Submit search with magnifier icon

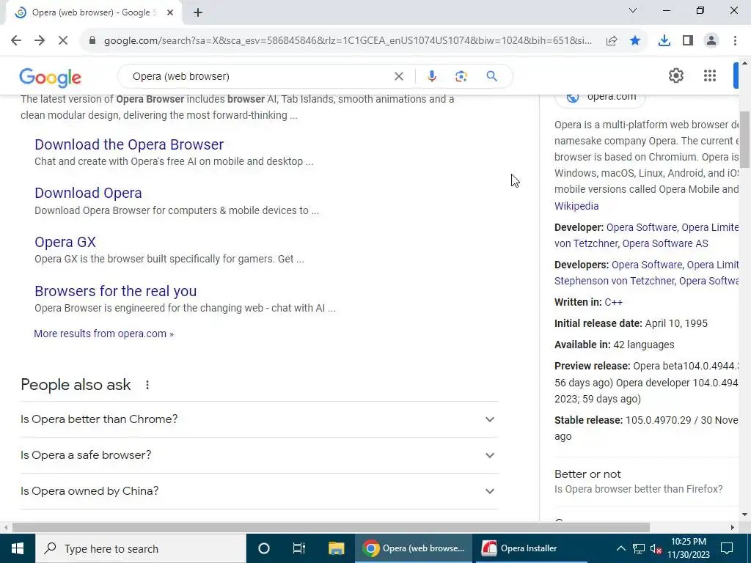[491, 76]
